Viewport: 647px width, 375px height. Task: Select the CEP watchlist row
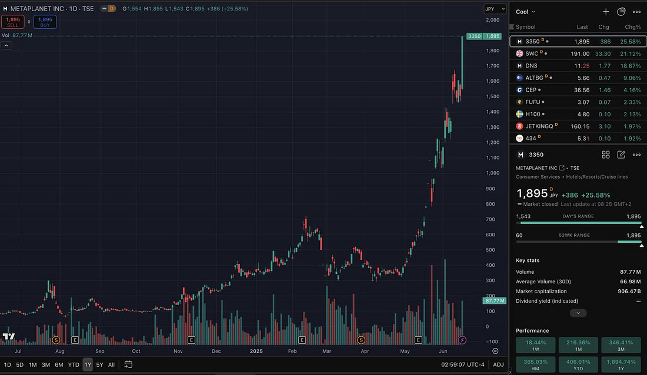pos(578,89)
